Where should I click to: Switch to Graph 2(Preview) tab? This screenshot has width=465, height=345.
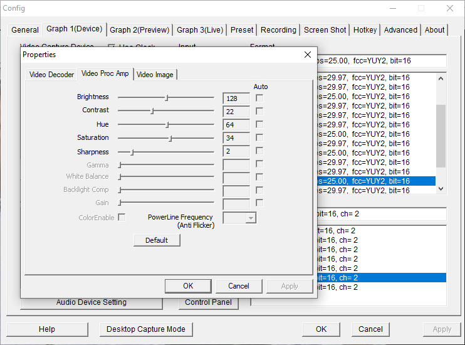coord(139,30)
